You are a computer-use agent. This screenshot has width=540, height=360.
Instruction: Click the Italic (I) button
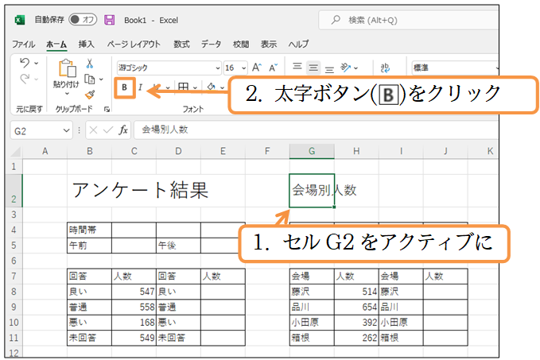140,87
